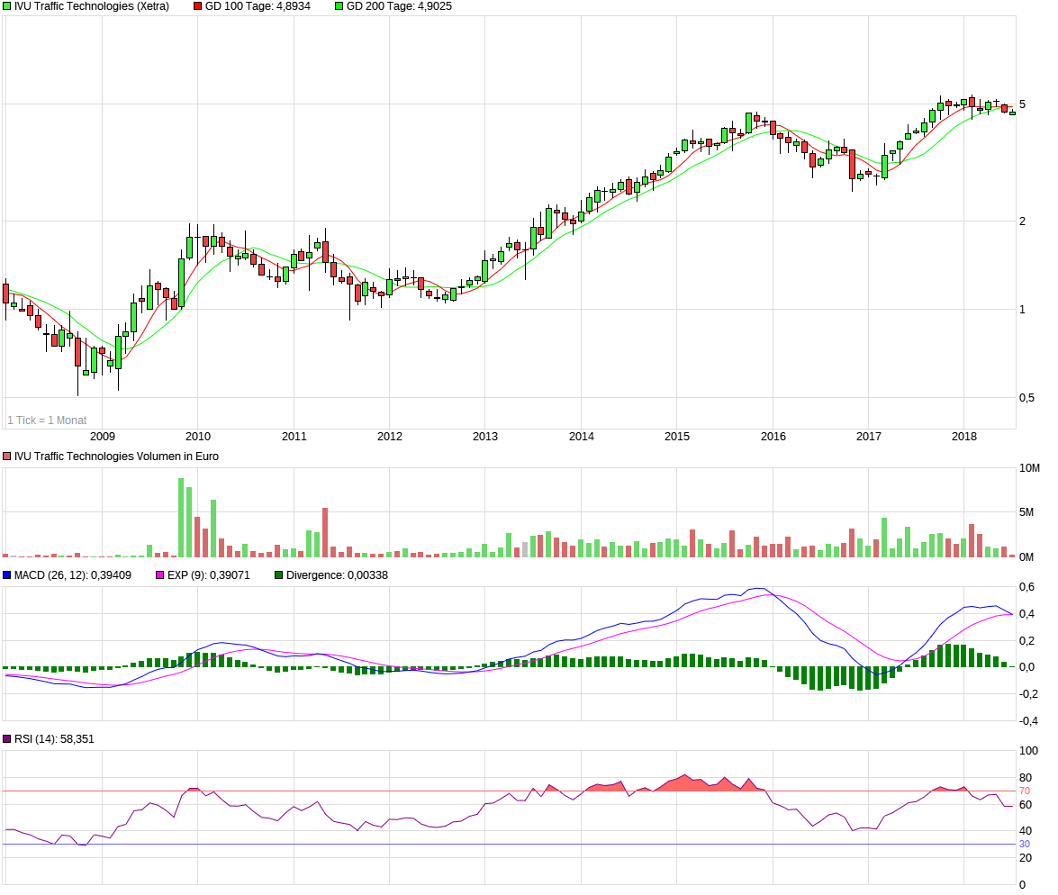Click the blue 30 oversold level label
1058x895 pixels.
click(x=1025, y=845)
